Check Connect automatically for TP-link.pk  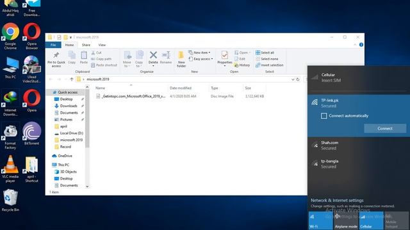coord(324,116)
